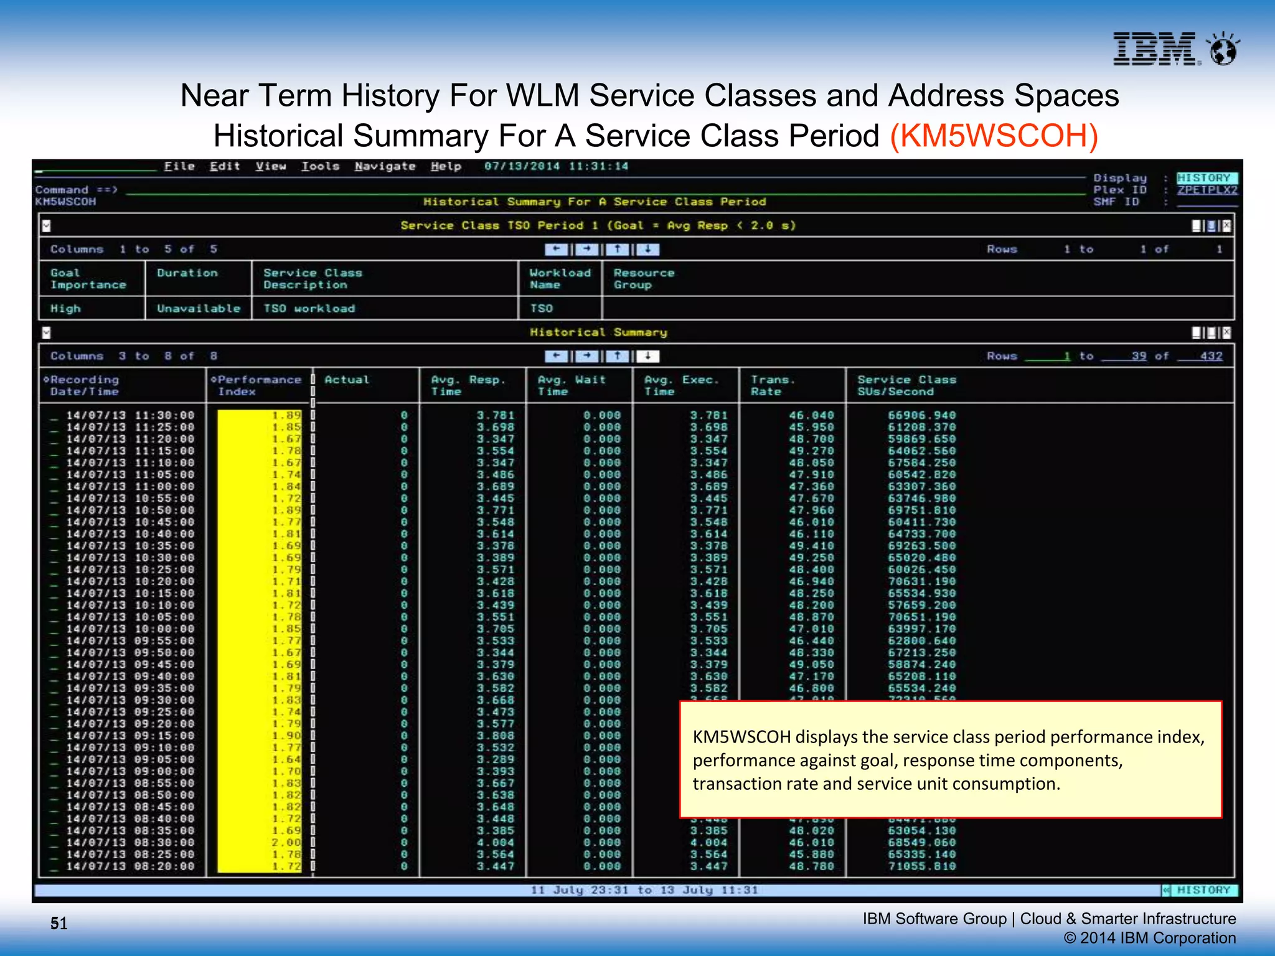Maximize the Historical Summary panel
This screenshot has height=956, width=1275.
click(1211, 333)
